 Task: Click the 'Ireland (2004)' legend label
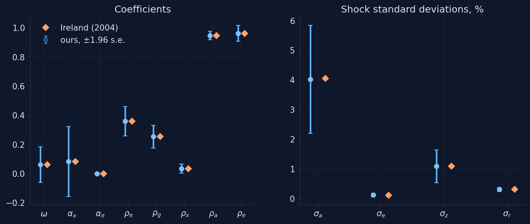pyautogui.click(x=89, y=28)
